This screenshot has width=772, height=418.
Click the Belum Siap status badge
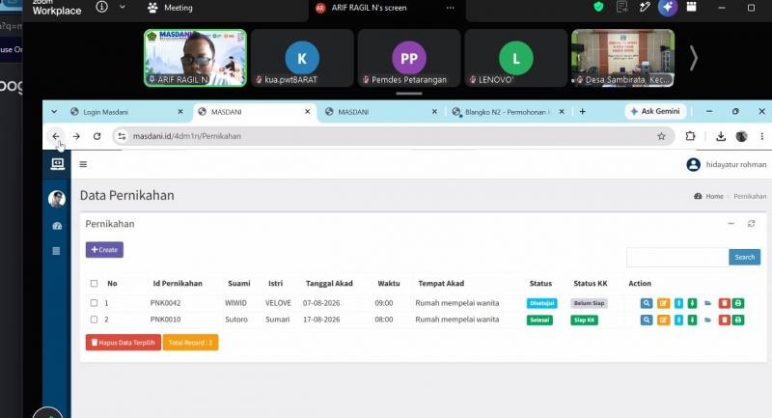point(589,303)
